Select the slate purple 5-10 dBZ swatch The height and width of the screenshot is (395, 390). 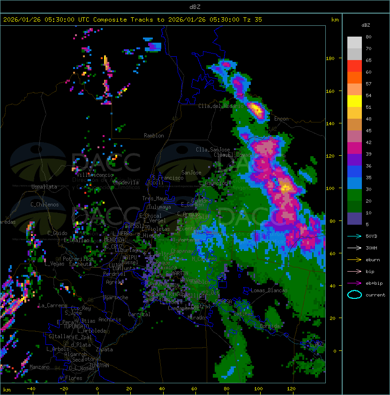(x=354, y=219)
